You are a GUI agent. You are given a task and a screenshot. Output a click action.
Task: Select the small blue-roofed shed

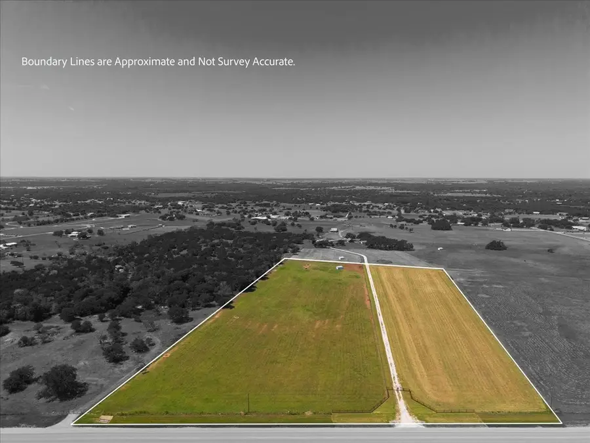(339, 268)
